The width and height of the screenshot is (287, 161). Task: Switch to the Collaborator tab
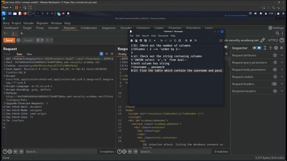89,28
